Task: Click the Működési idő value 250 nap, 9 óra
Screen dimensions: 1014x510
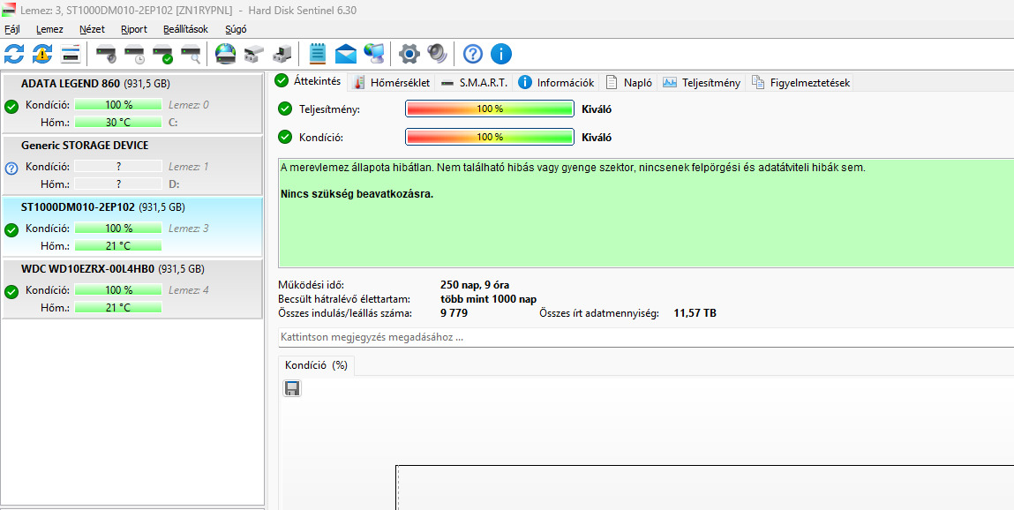Action: 475,285
